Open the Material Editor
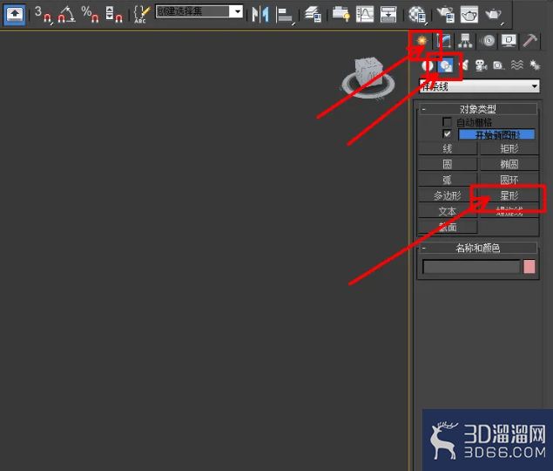The image size is (553, 471). click(417, 15)
